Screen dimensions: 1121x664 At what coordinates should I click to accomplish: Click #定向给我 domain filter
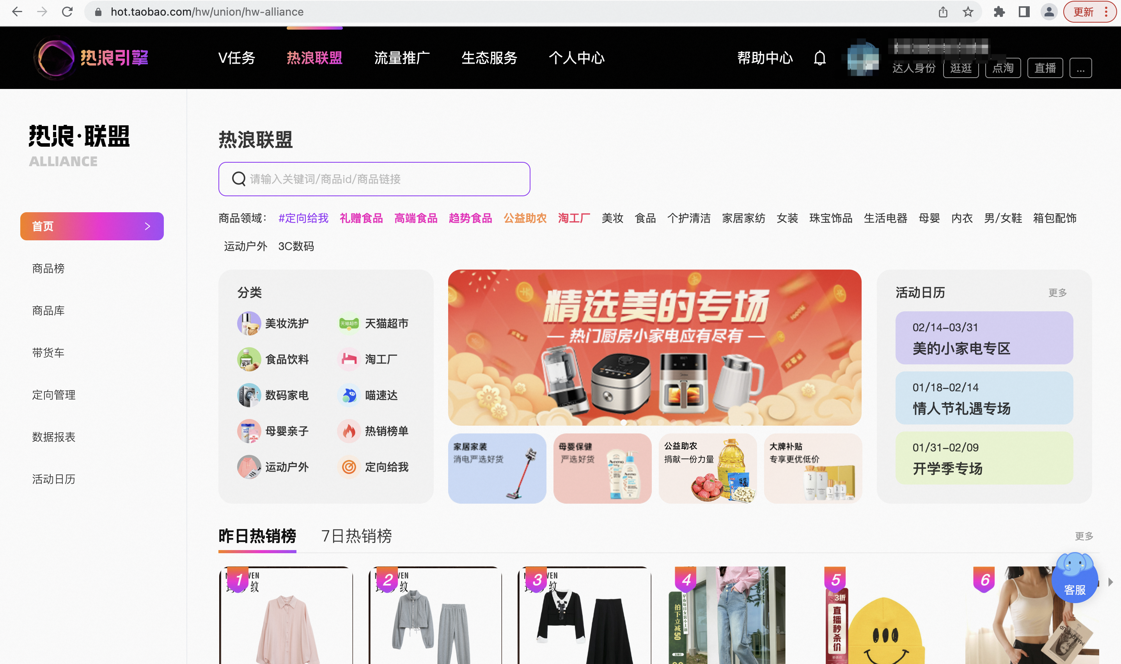(303, 218)
